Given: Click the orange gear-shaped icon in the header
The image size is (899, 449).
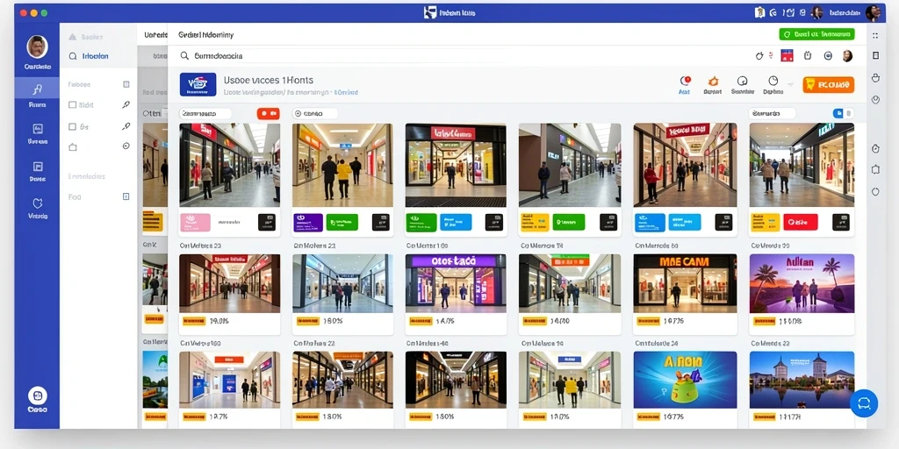Looking at the screenshot, I should point(713,81).
